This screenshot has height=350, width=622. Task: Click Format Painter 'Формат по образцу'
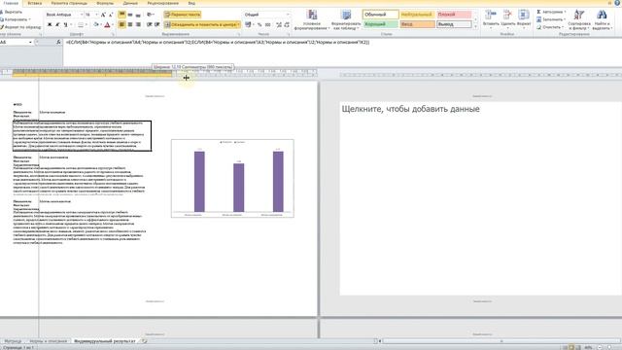click(x=20, y=27)
